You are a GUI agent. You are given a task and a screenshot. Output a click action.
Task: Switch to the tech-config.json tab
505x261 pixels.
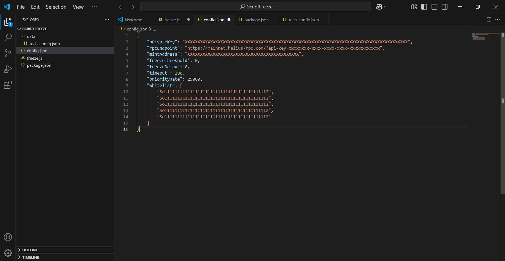304,20
